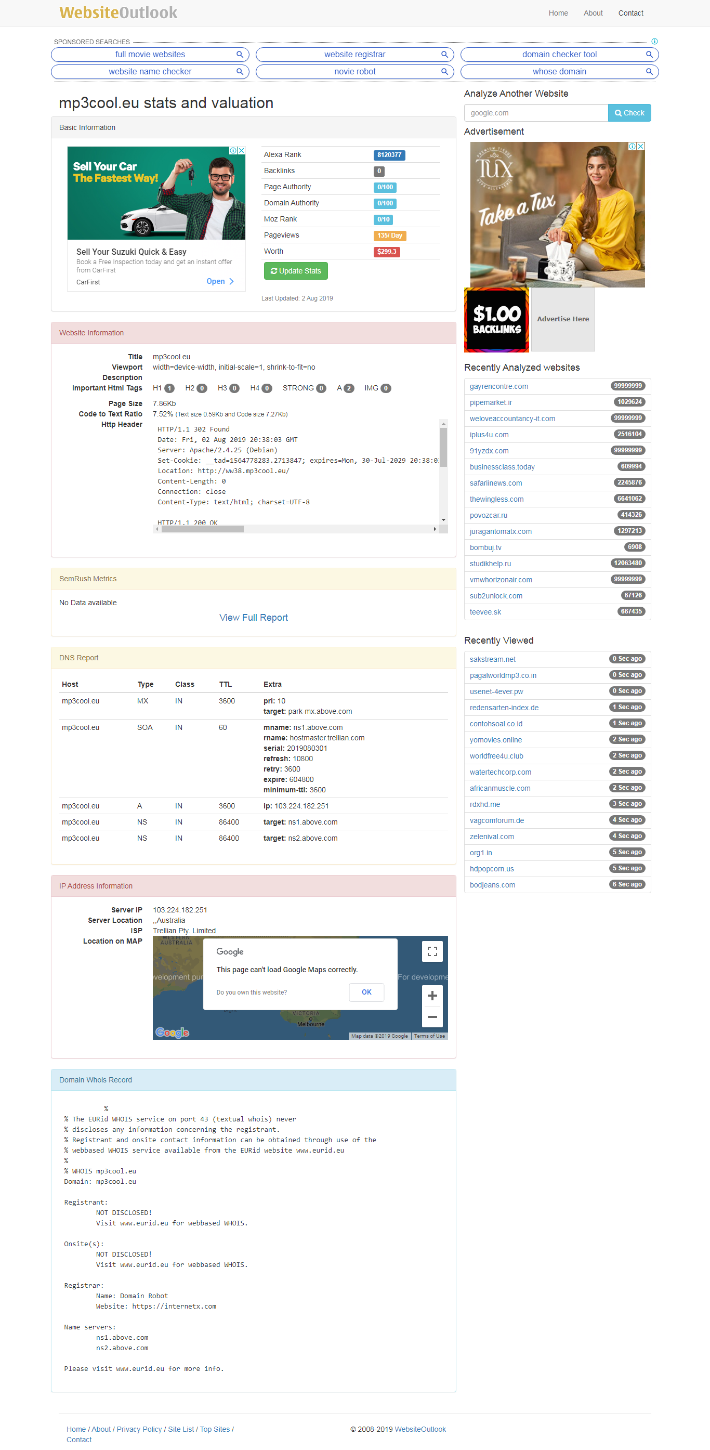Zoom out on the map
The width and height of the screenshot is (710, 1450).
(432, 1017)
